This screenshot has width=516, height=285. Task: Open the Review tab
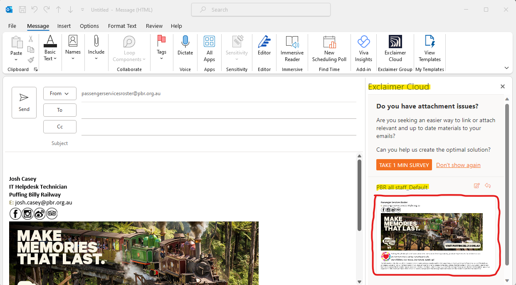(154, 26)
